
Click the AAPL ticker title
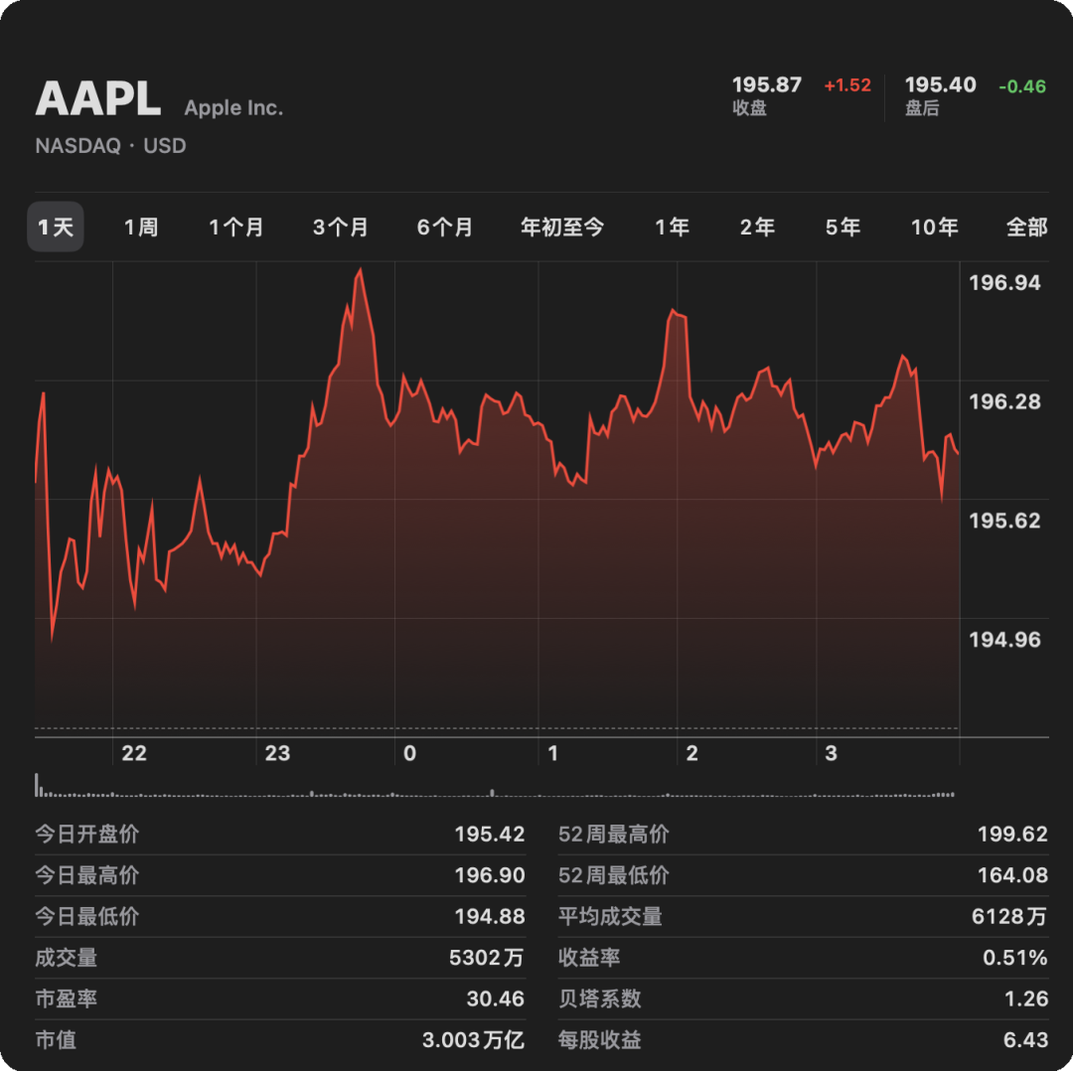pos(97,98)
